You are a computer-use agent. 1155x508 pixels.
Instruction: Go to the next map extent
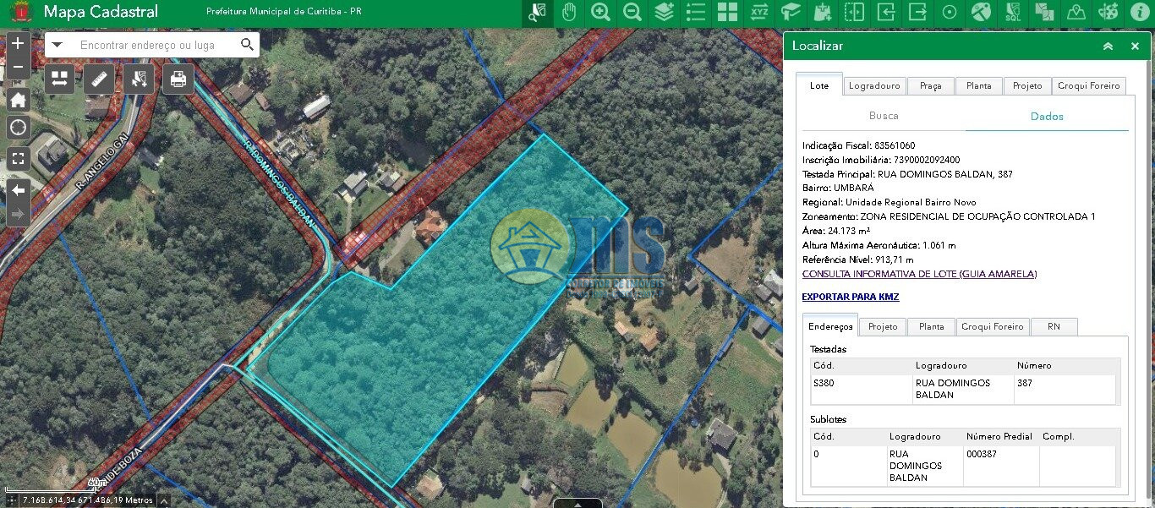[18, 215]
